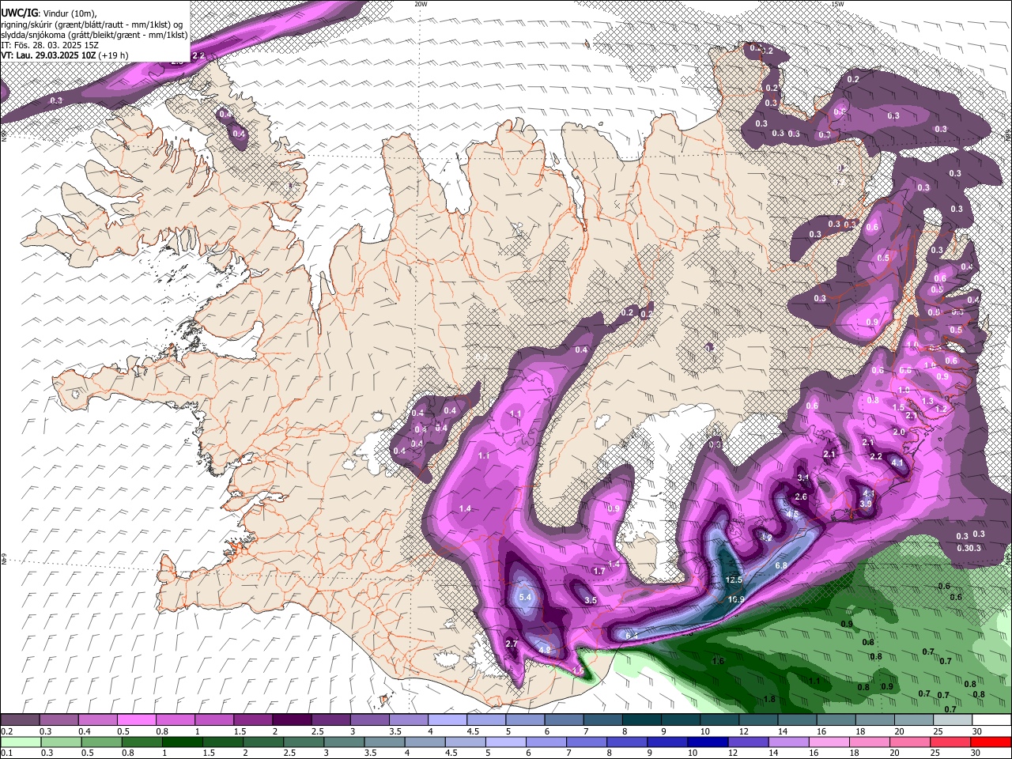Click the 6.8 precipitation value label
This screenshot has height=759, width=1012.
[781, 565]
